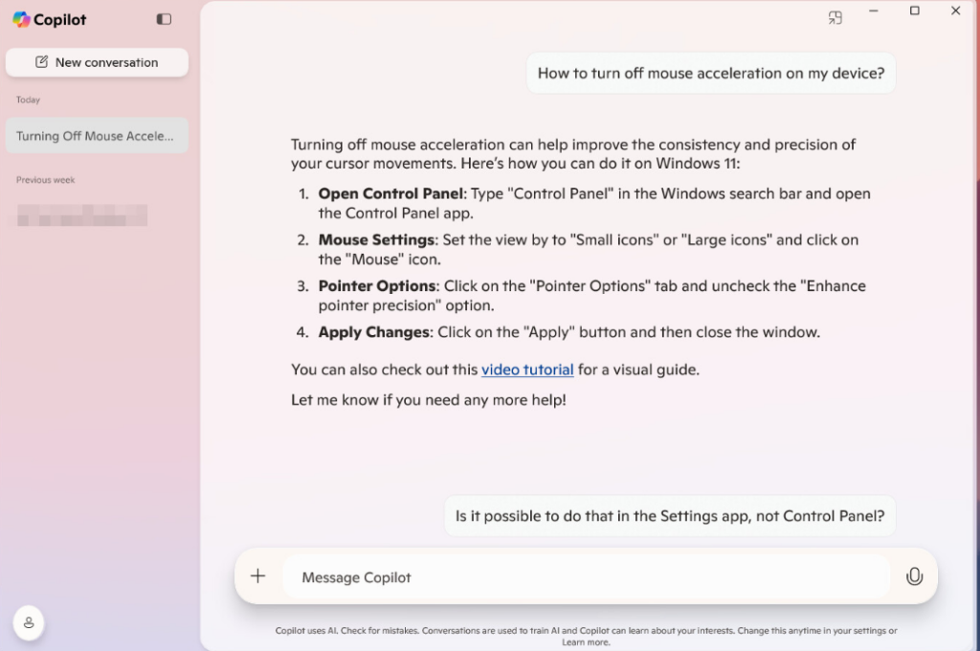980x651 pixels.
Task: Minimize the Copilot window
Action: tap(874, 11)
